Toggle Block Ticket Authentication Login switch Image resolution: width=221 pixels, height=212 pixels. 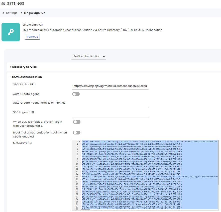tap(77, 133)
